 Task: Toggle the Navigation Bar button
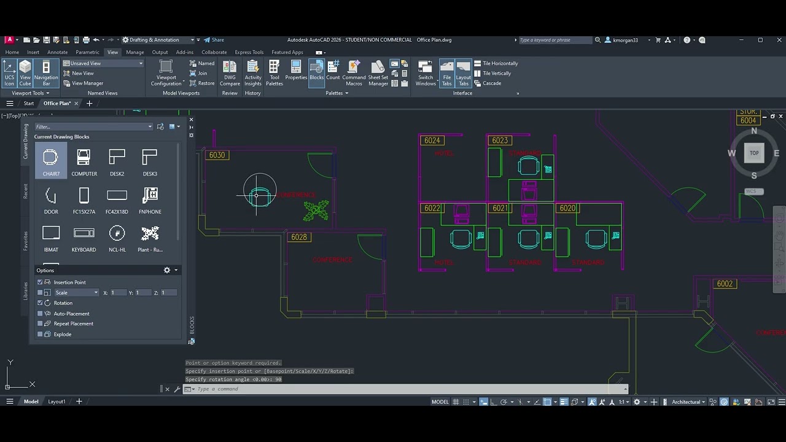46,73
